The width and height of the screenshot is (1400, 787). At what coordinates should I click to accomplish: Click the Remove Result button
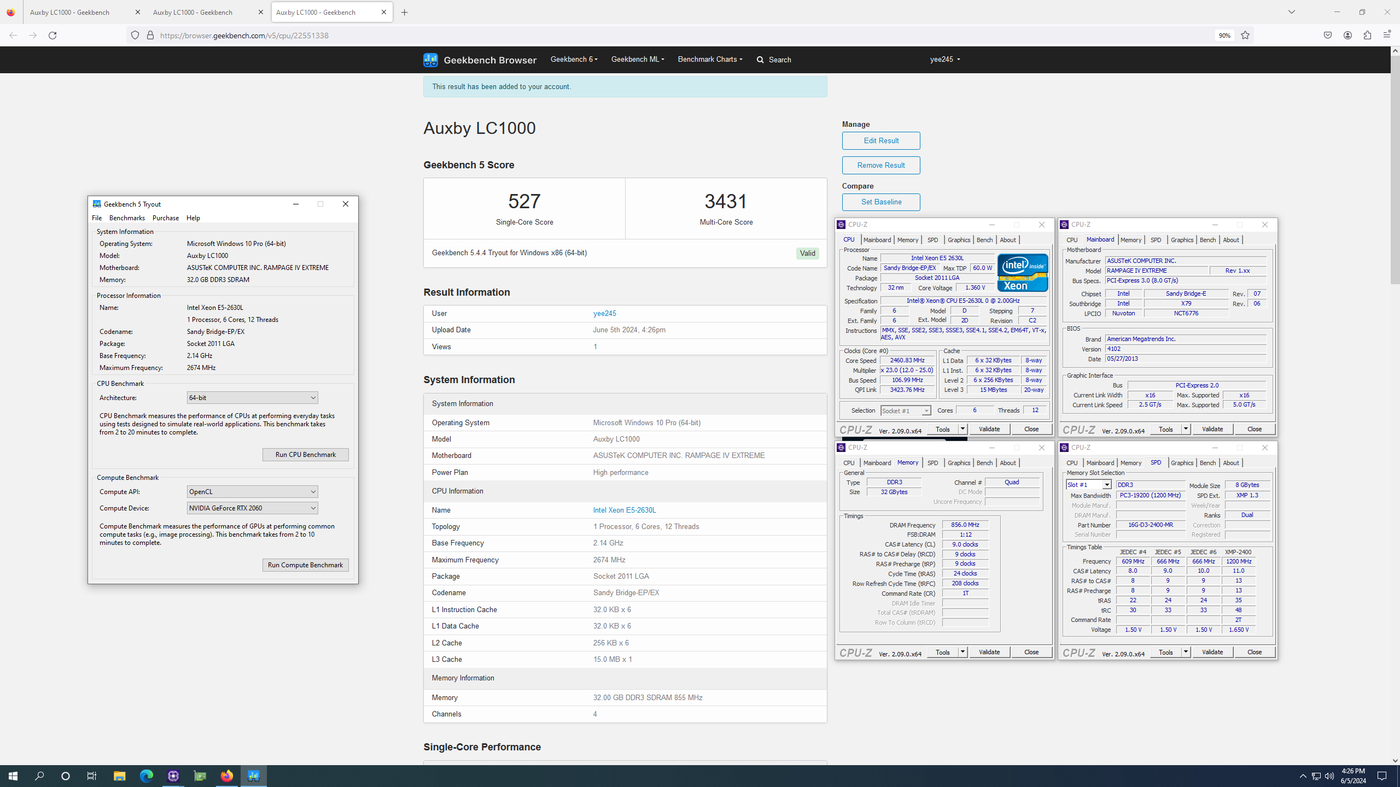pyautogui.click(x=881, y=165)
